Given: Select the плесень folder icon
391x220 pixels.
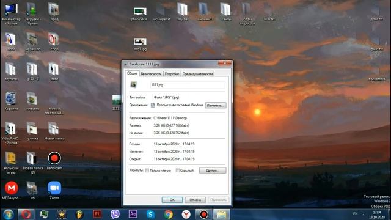Looking at the screenshot, I should 32,99.
